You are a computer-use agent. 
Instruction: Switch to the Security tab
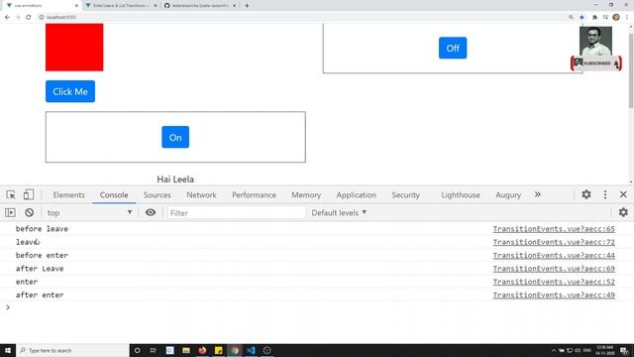pyautogui.click(x=405, y=195)
